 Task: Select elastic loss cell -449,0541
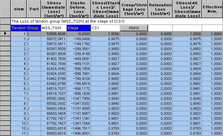tap(79, 59)
